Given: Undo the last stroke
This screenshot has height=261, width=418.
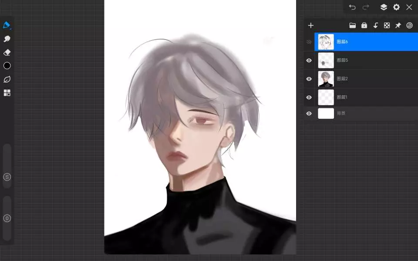Looking at the screenshot, I should pyautogui.click(x=352, y=7).
